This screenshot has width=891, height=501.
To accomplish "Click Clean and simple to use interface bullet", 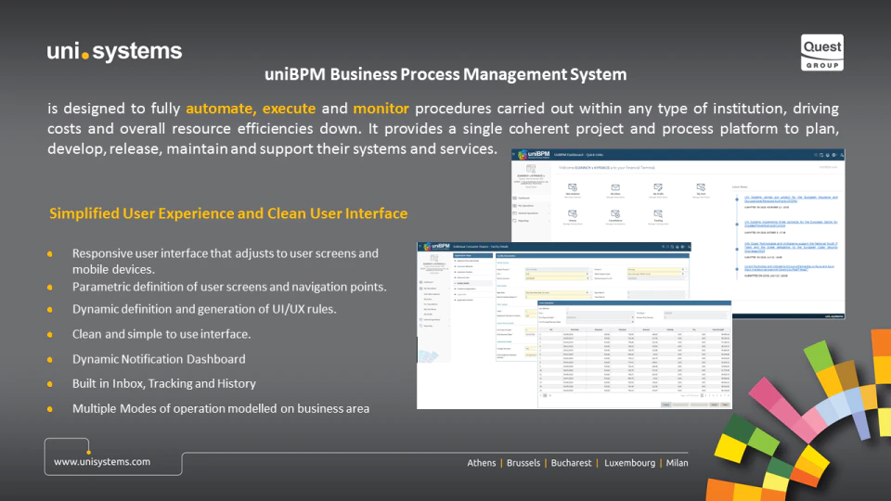I will point(161,334).
